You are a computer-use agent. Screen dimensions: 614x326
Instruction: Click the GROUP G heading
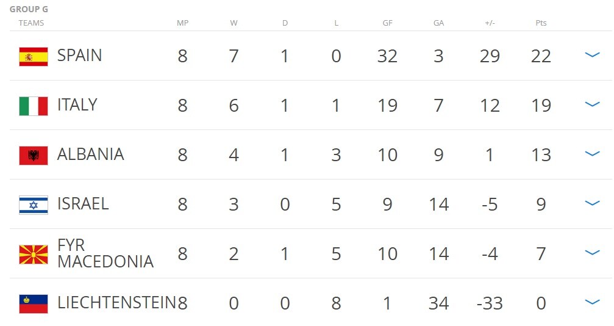[x=29, y=9]
